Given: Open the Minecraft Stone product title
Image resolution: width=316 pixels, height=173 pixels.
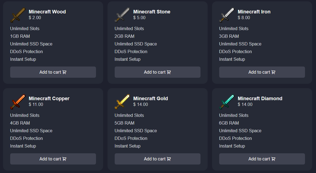Looking at the screenshot, I should 152,12.
